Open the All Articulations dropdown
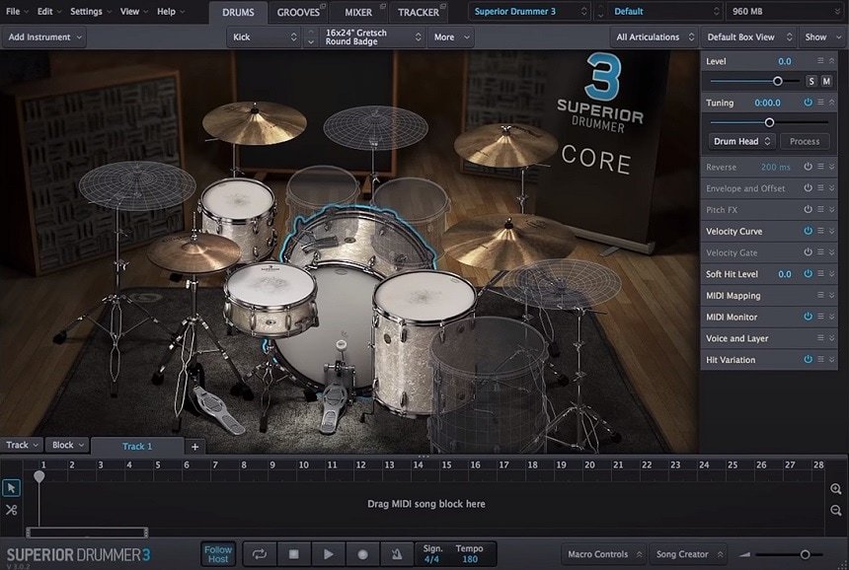This screenshot has height=570, width=849. (655, 37)
